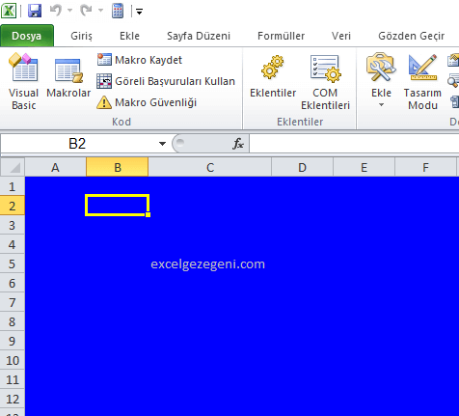Switch to the Formüller tab

click(x=281, y=36)
